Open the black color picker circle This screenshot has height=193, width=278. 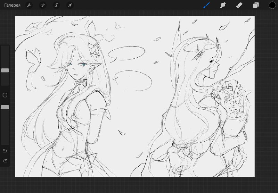(272, 5)
